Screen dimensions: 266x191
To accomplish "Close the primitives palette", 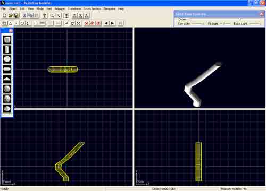I will (11, 31).
